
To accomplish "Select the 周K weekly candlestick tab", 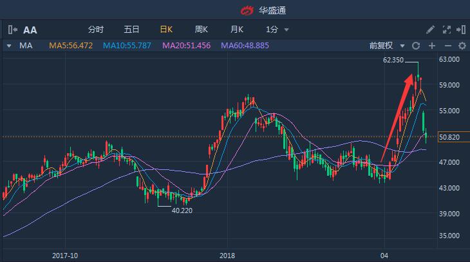I will tap(202, 30).
